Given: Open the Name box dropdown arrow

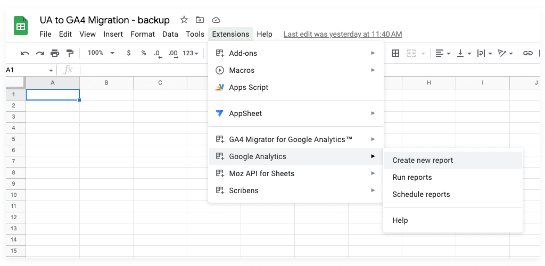Looking at the screenshot, I should click(51, 71).
